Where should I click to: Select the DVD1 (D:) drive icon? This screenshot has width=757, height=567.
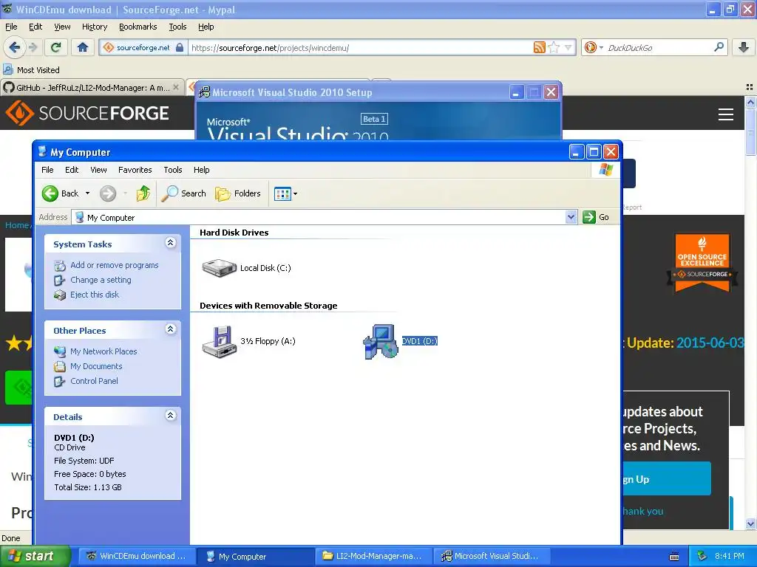click(381, 341)
